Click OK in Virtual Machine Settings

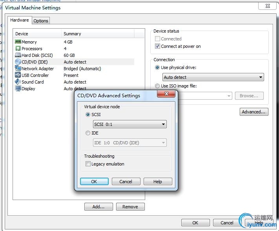[195, 223]
